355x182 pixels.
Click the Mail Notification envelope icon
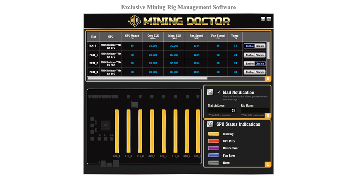pyautogui.click(x=210, y=92)
